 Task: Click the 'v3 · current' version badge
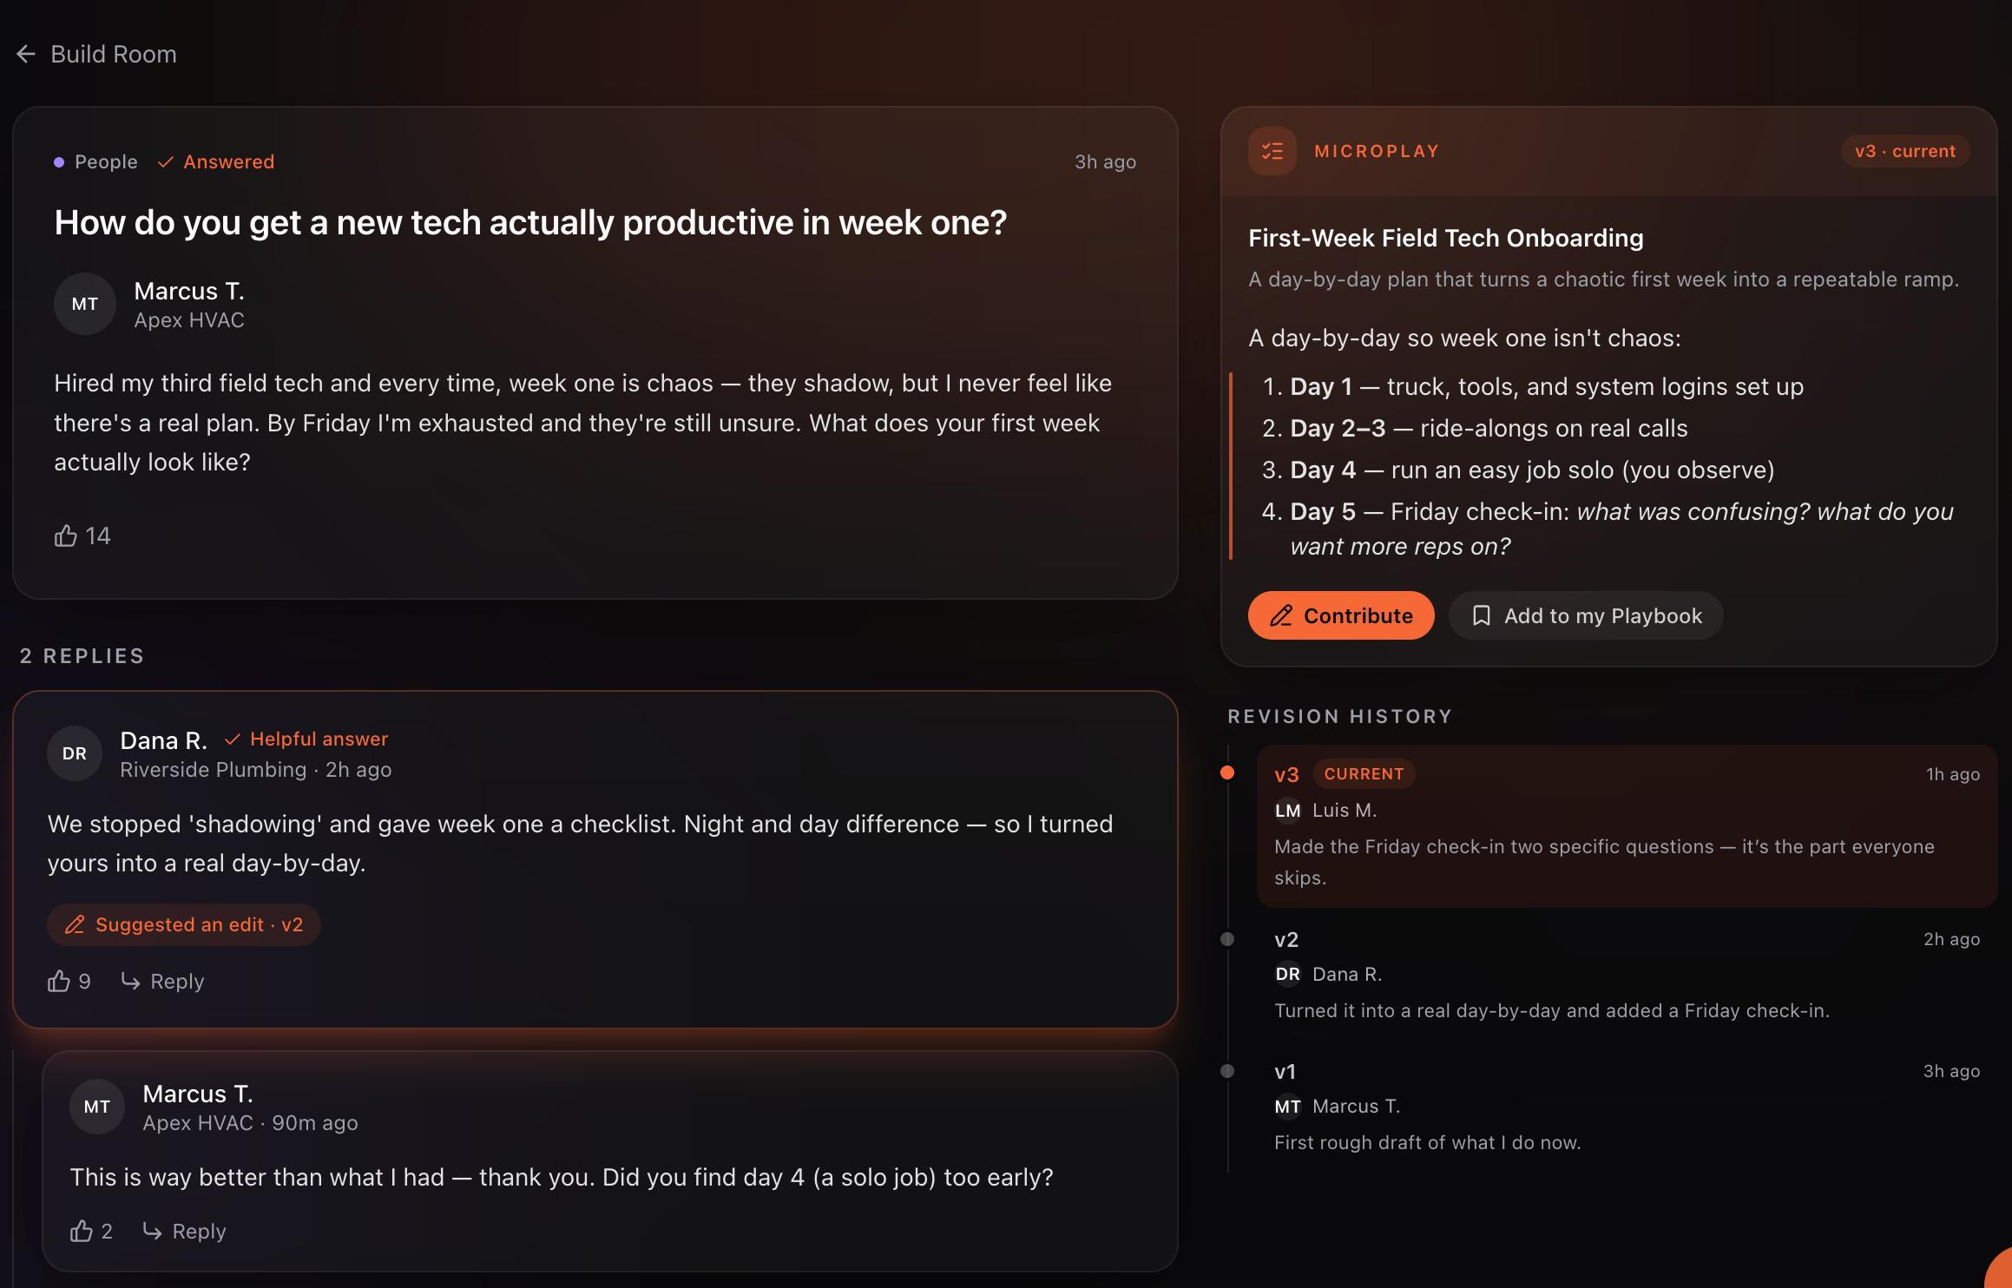[1905, 151]
